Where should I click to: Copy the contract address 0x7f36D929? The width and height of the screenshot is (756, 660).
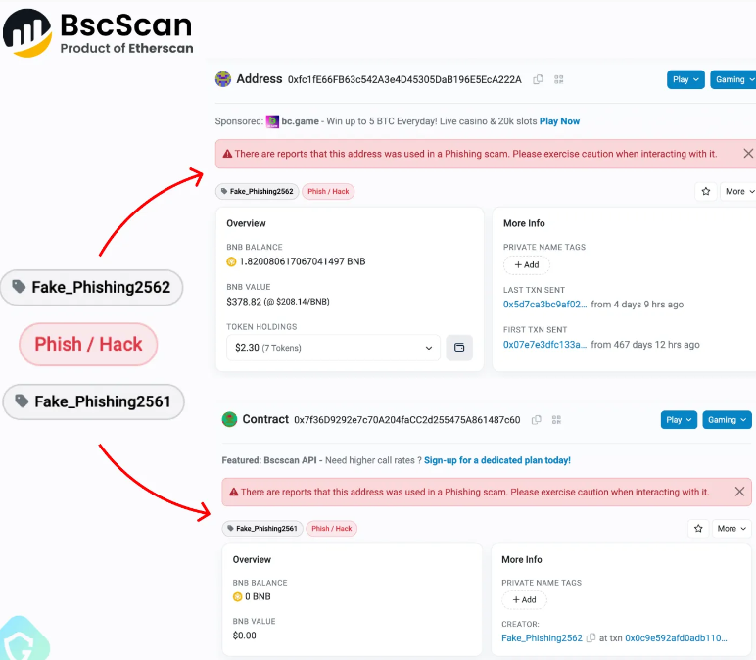point(536,420)
